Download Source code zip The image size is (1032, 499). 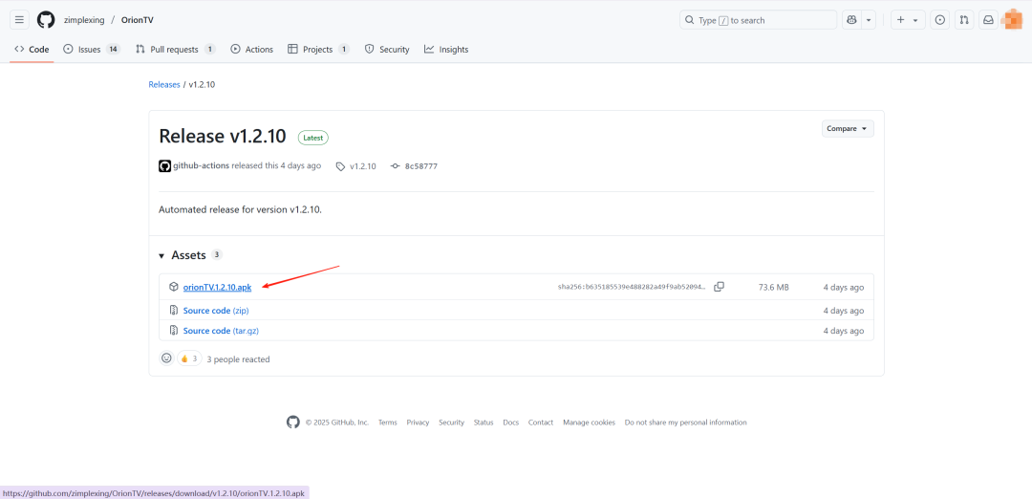click(216, 311)
